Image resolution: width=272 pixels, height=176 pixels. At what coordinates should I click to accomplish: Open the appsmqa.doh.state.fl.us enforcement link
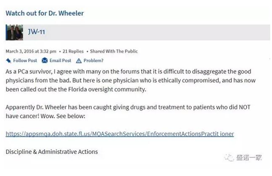(x=120, y=134)
